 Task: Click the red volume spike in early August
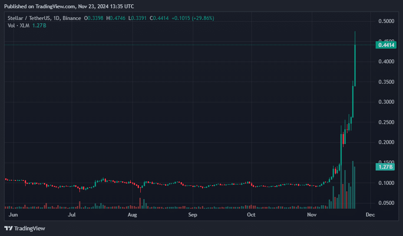coord(140,203)
